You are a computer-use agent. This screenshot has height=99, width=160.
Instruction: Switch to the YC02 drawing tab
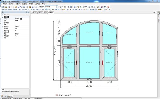pos(40,13)
